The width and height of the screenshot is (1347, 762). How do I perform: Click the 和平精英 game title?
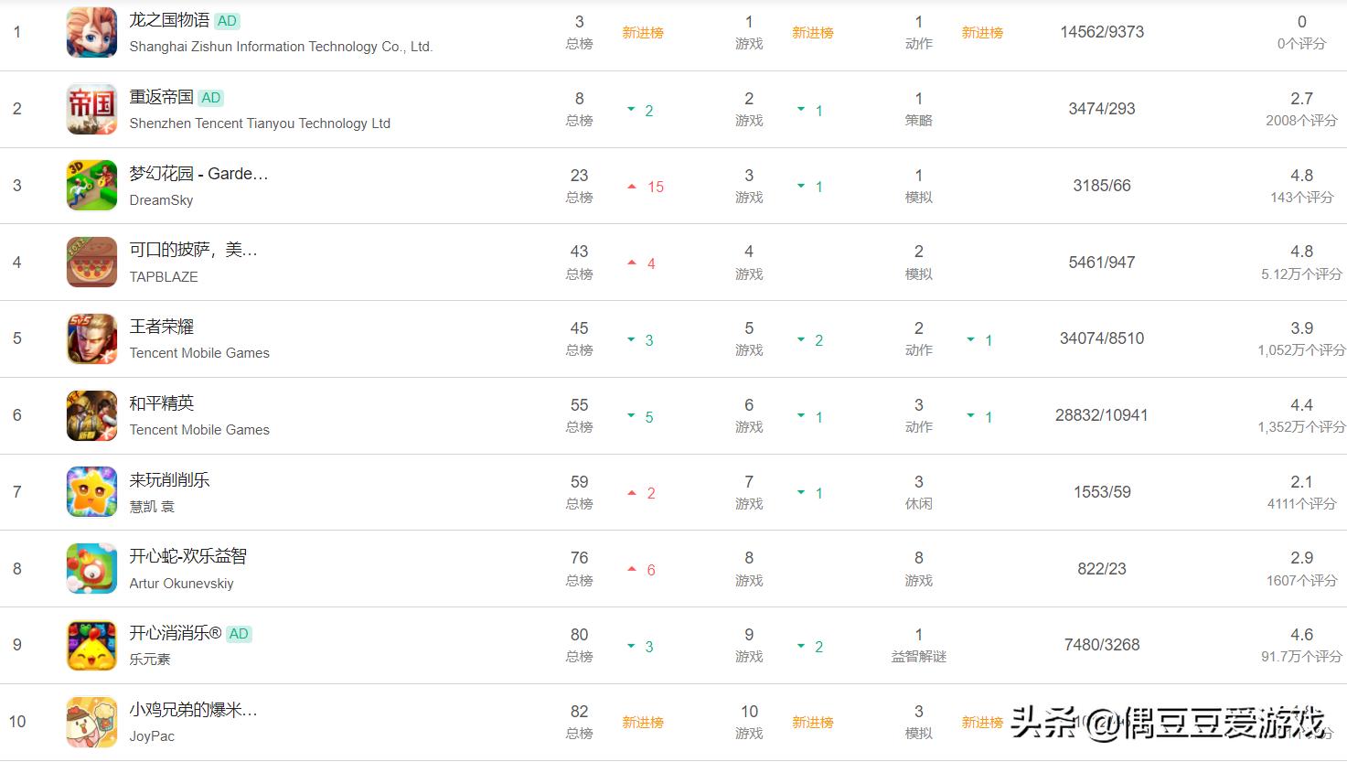[x=161, y=403]
